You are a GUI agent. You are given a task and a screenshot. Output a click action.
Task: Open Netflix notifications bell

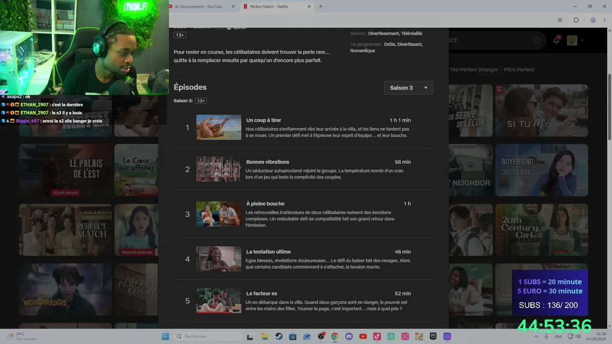click(556, 41)
